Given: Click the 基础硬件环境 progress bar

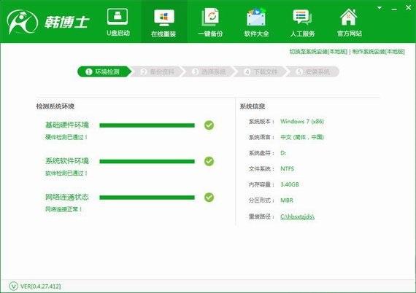Looking at the screenshot, I should (147, 125).
